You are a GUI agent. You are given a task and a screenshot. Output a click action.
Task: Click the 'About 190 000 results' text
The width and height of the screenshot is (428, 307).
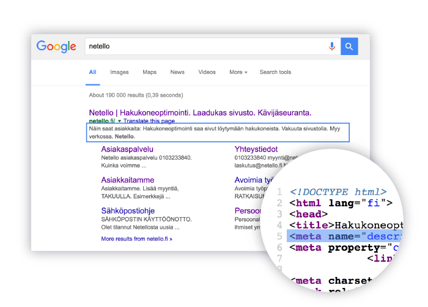tap(136, 95)
